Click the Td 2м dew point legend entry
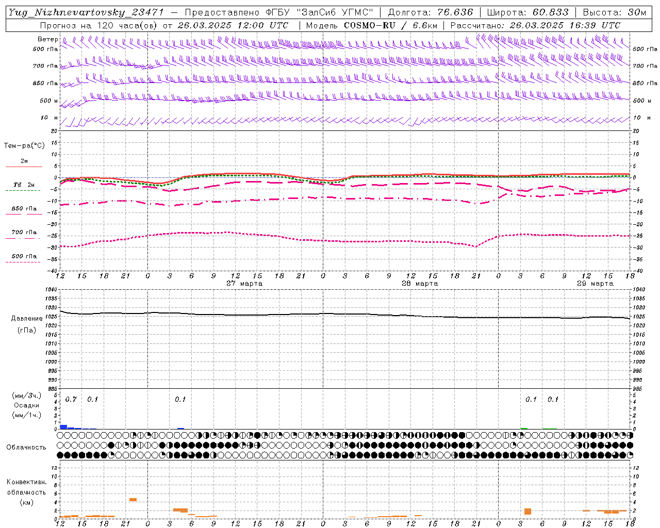This screenshot has height=528, width=660. click(24, 185)
